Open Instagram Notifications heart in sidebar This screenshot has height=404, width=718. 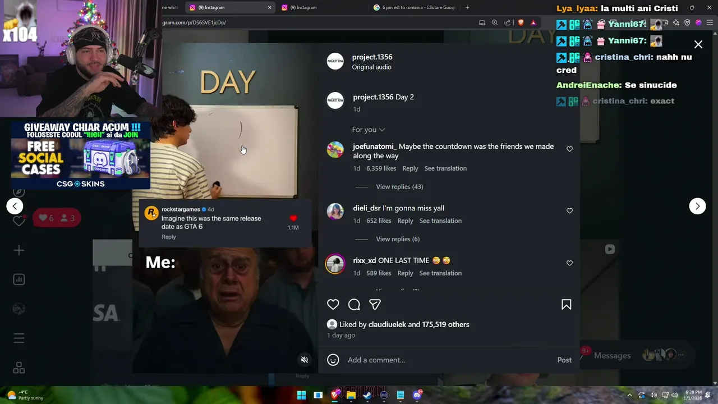click(x=19, y=221)
